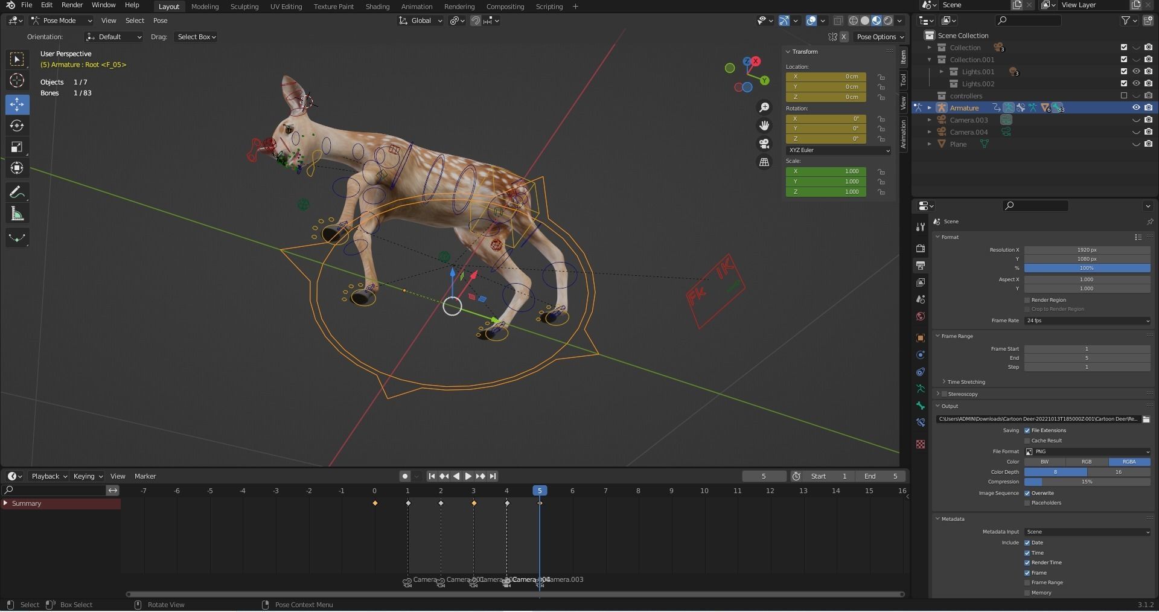Select the Breakdowner pose tool
Image resolution: width=1159 pixels, height=612 pixels.
pos(17,238)
